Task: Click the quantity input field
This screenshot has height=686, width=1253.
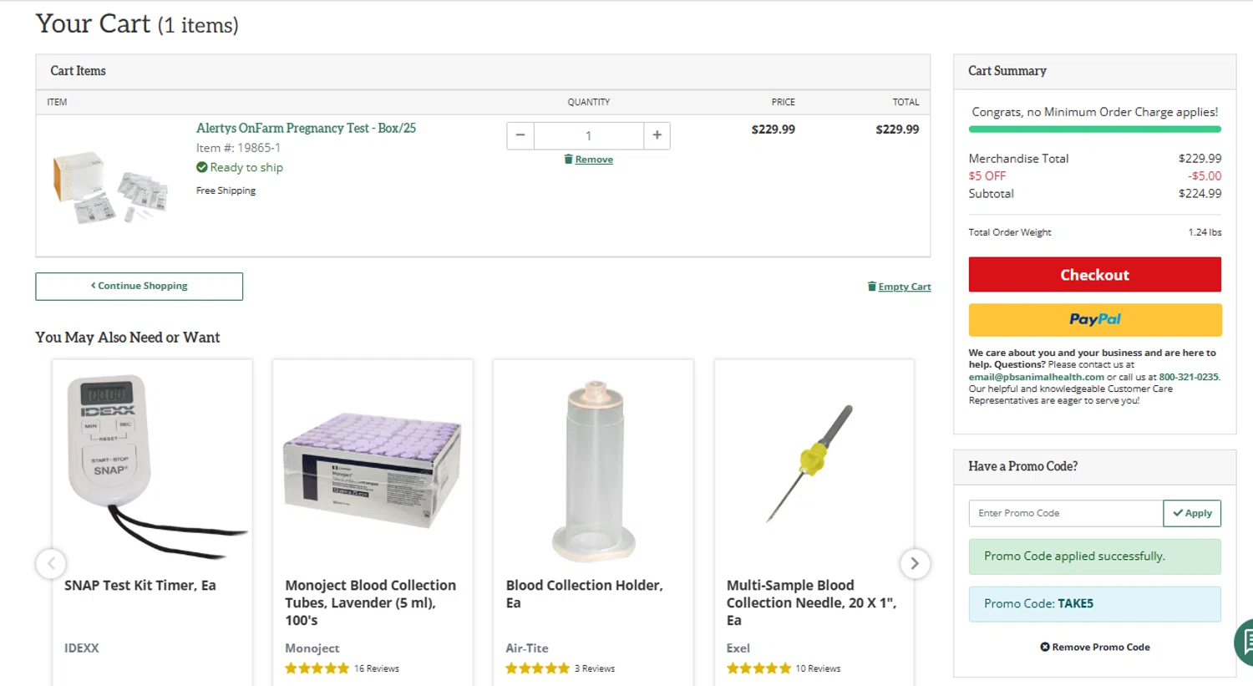Action: coord(589,135)
